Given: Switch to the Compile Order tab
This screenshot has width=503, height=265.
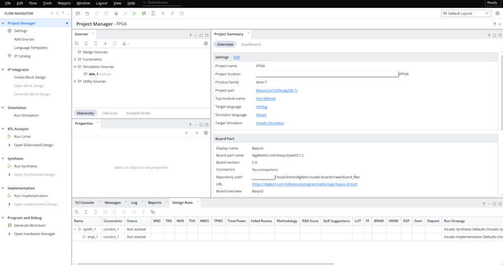Looking at the screenshot, I should coord(138,113).
